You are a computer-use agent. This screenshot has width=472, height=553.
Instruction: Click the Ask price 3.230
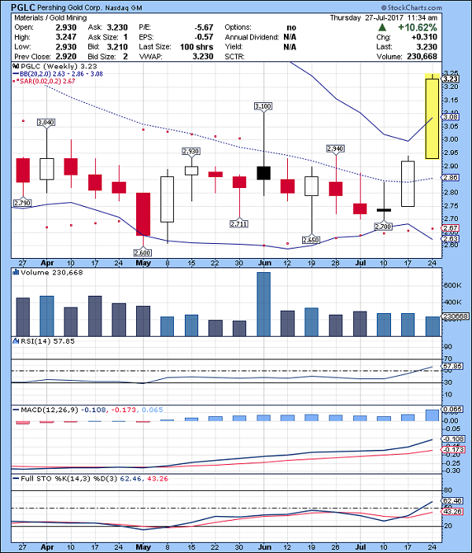tap(117, 28)
